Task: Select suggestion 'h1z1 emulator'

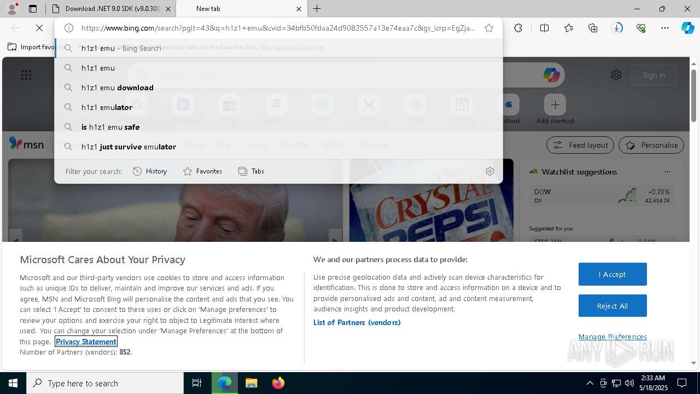Action: (x=278, y=107)
